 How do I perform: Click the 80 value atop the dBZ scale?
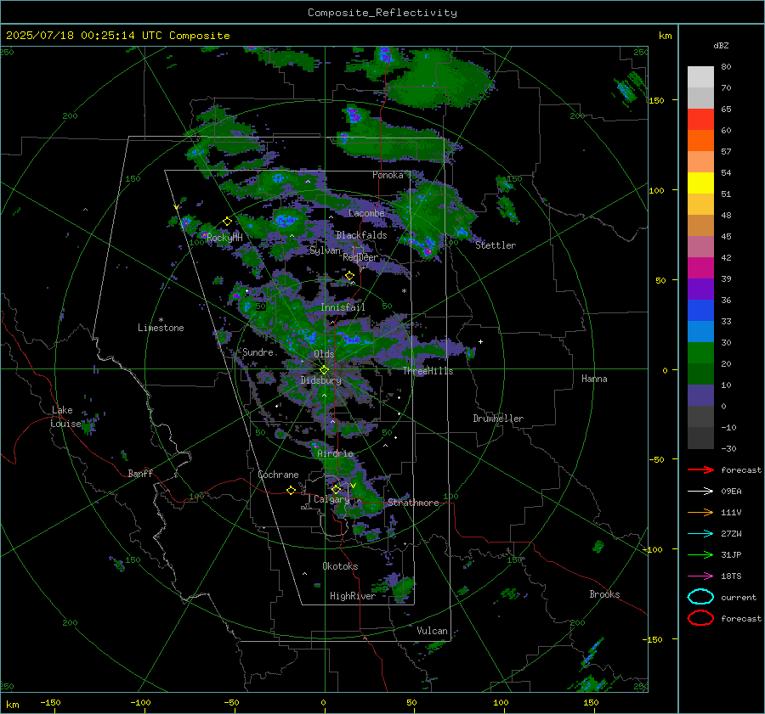[x=726, y=67]
